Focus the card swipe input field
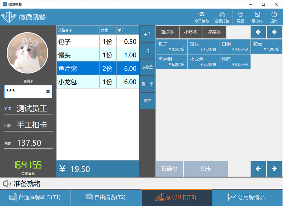The height and width of the screenshot is (206, 283). (28, 92)
